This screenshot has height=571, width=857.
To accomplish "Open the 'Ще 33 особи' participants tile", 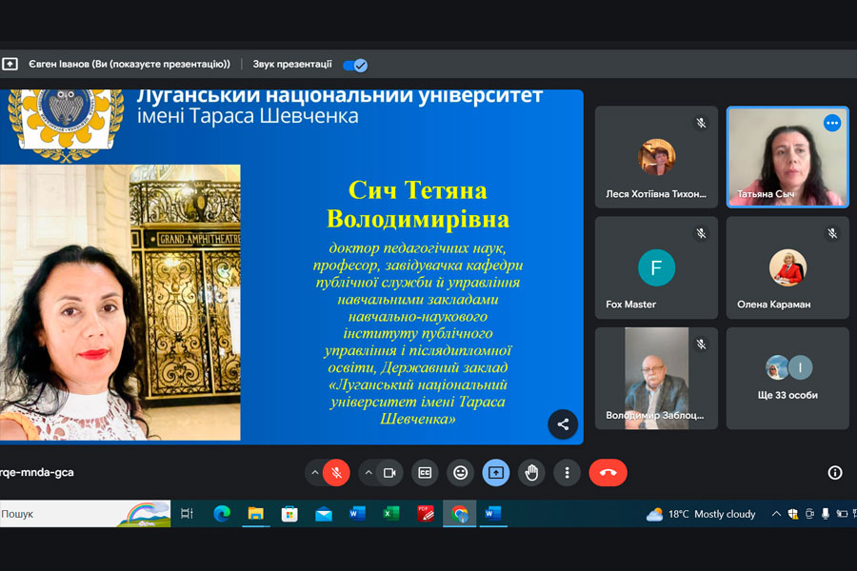I will click(787, 378).
